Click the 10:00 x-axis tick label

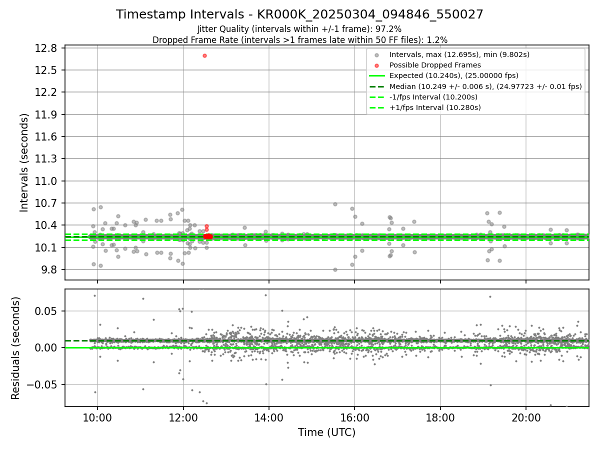97,417
